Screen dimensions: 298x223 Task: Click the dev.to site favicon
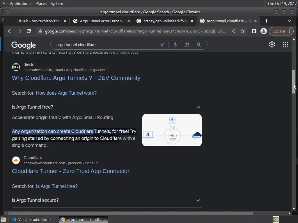click(16, 67)
